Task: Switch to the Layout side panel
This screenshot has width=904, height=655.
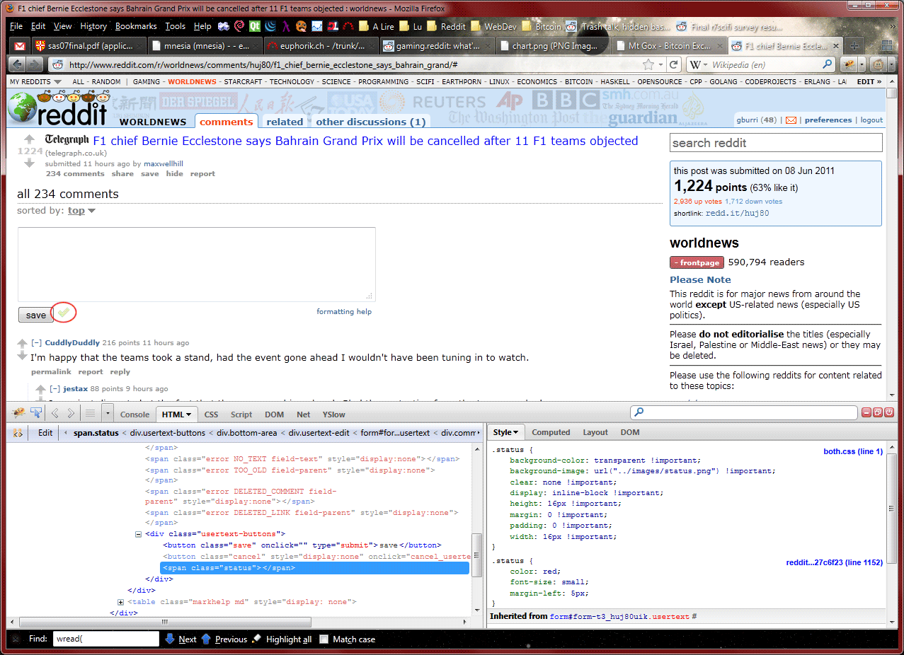Action: coord(595,432)
